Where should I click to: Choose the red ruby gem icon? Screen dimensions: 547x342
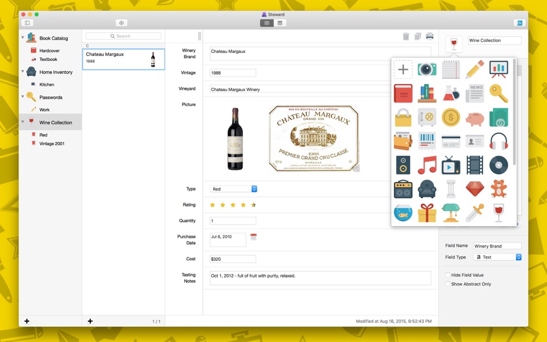click(475, 189)
